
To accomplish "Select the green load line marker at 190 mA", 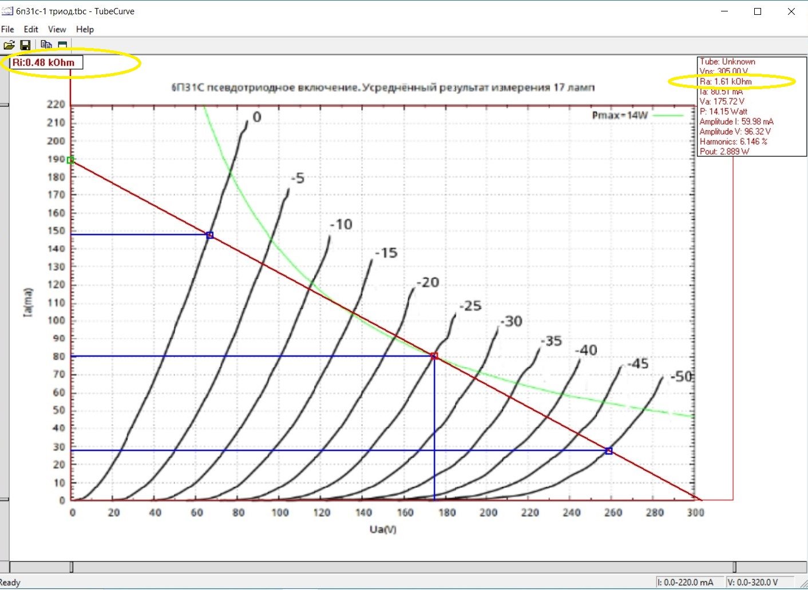I will coord(70,160).
